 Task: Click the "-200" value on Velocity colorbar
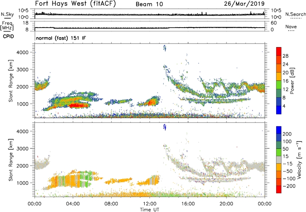tap(289, 186)
